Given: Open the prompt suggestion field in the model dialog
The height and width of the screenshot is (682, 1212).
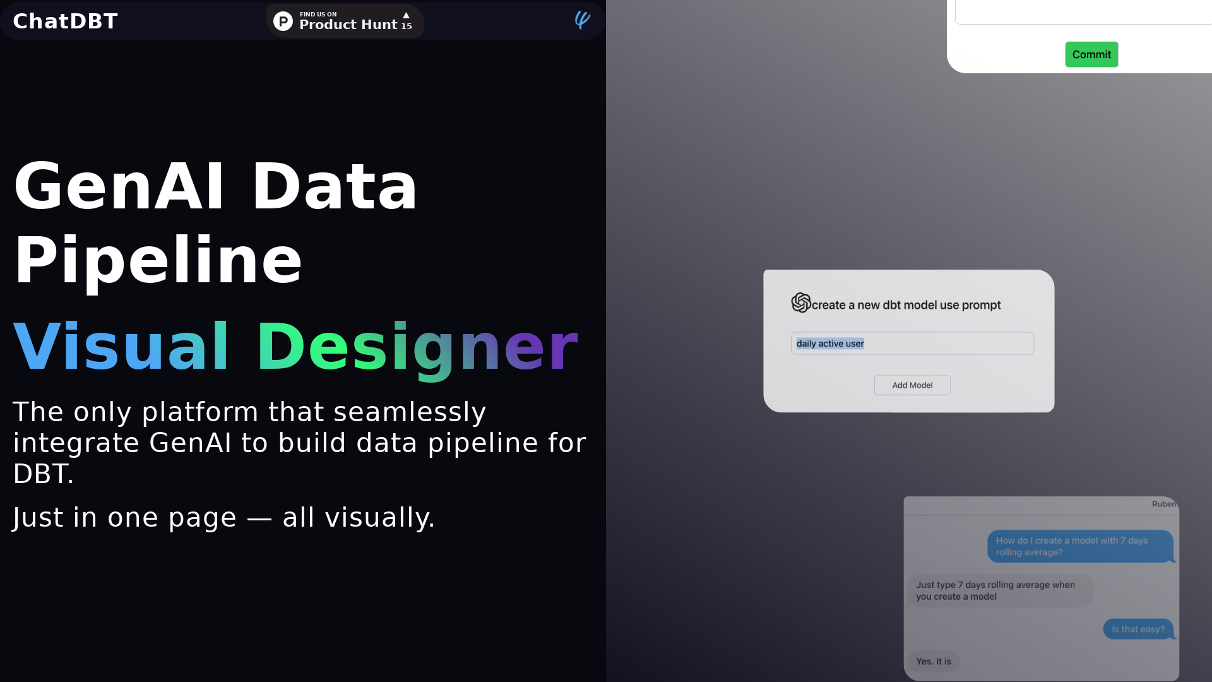Looking at the screenshot, I should 912,343.
